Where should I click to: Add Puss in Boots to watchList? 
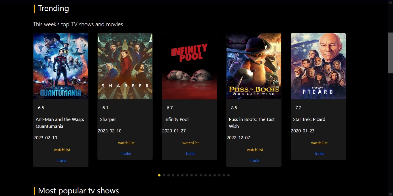pyautogui.click(x=255, y=150)
